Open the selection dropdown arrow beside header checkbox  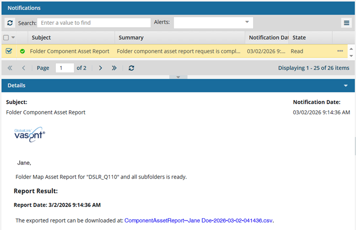pos(13,38)
